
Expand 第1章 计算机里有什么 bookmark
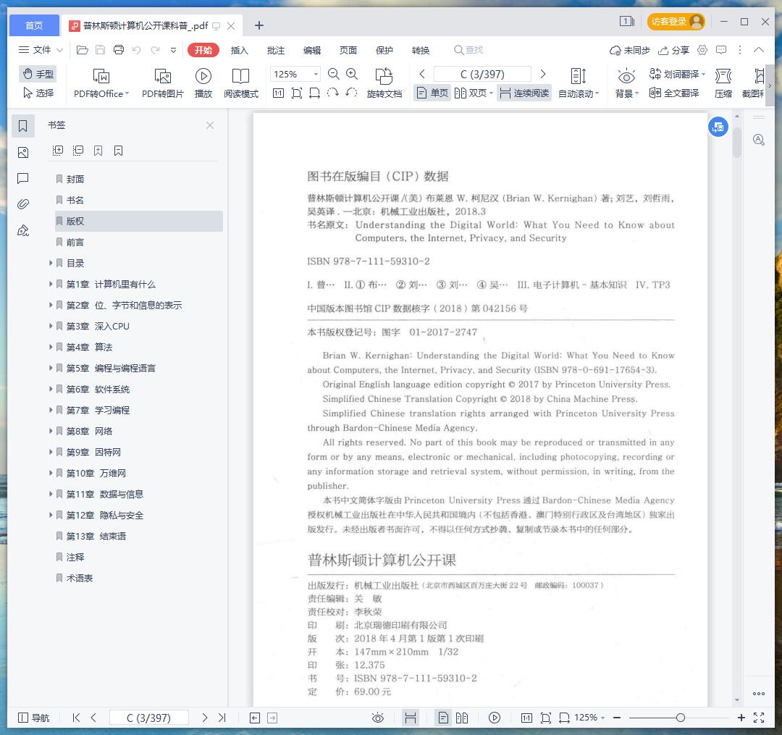click(x=51, y=285)
